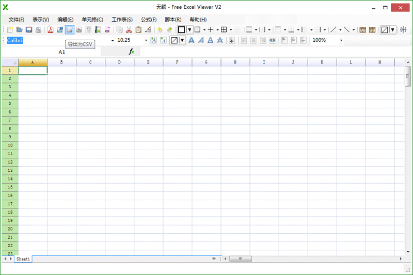Click the print preview icon

[x=38, y=30]
